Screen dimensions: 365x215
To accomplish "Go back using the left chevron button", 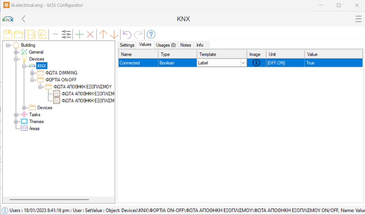I will pos(23,19).
